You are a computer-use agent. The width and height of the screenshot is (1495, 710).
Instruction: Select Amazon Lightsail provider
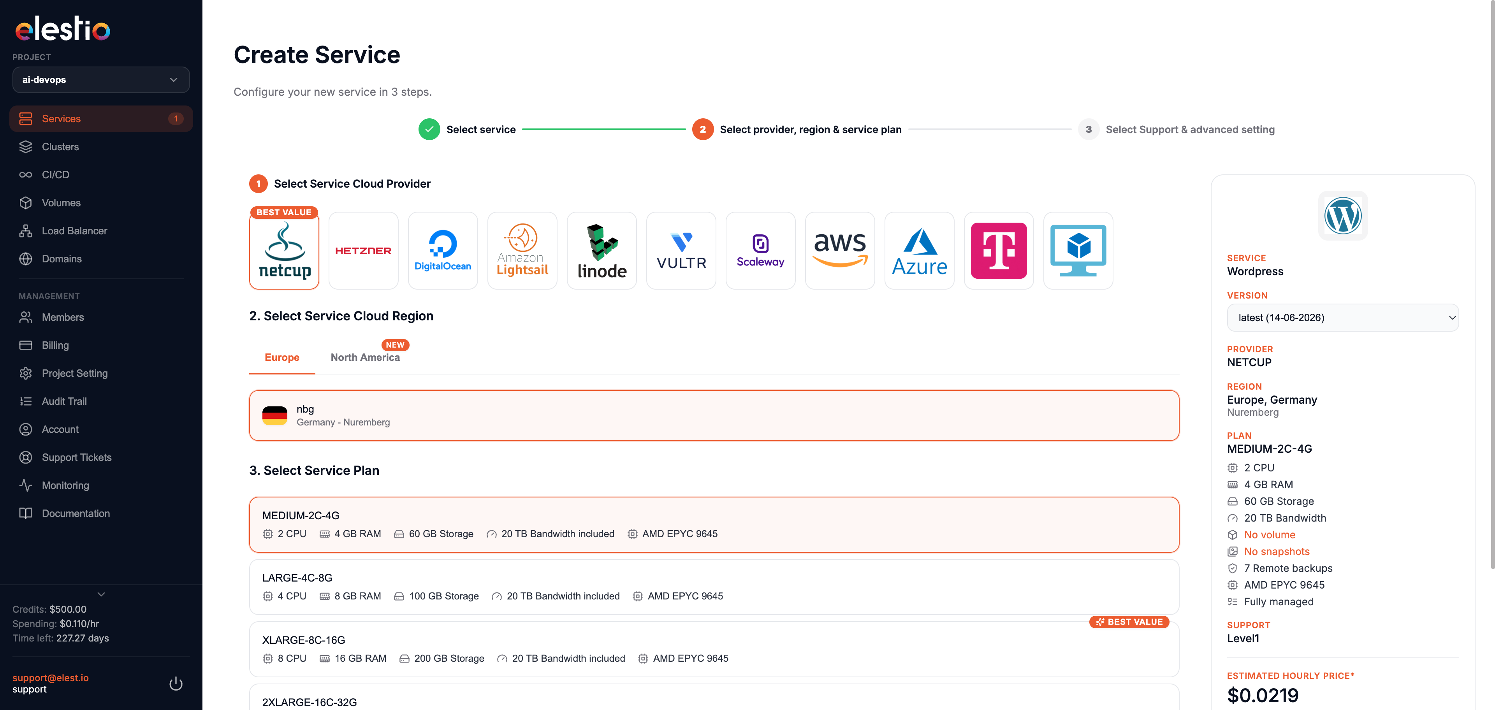522,251
